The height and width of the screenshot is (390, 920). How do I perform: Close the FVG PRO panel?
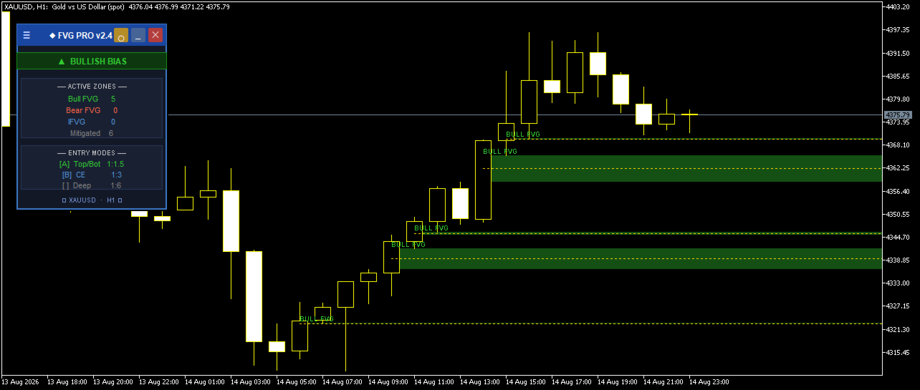(x=155, y=36)
